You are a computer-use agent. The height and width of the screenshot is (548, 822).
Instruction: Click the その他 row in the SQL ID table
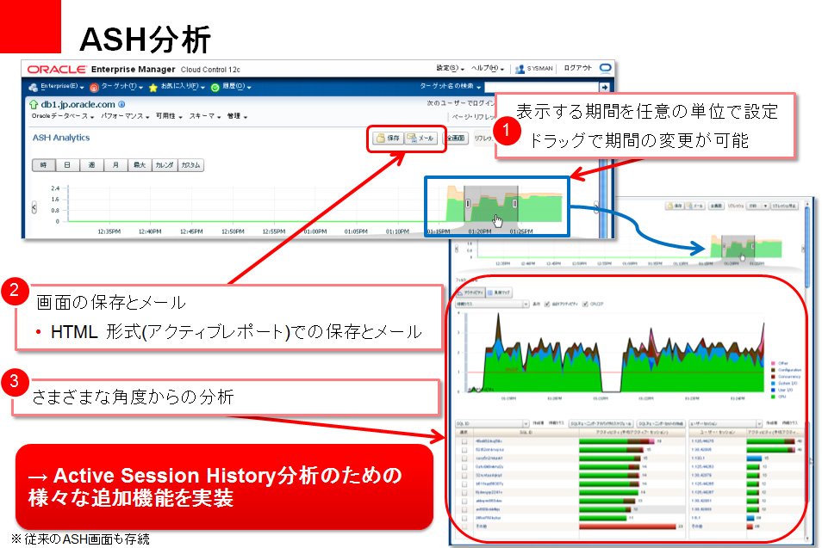click(571, 526)
